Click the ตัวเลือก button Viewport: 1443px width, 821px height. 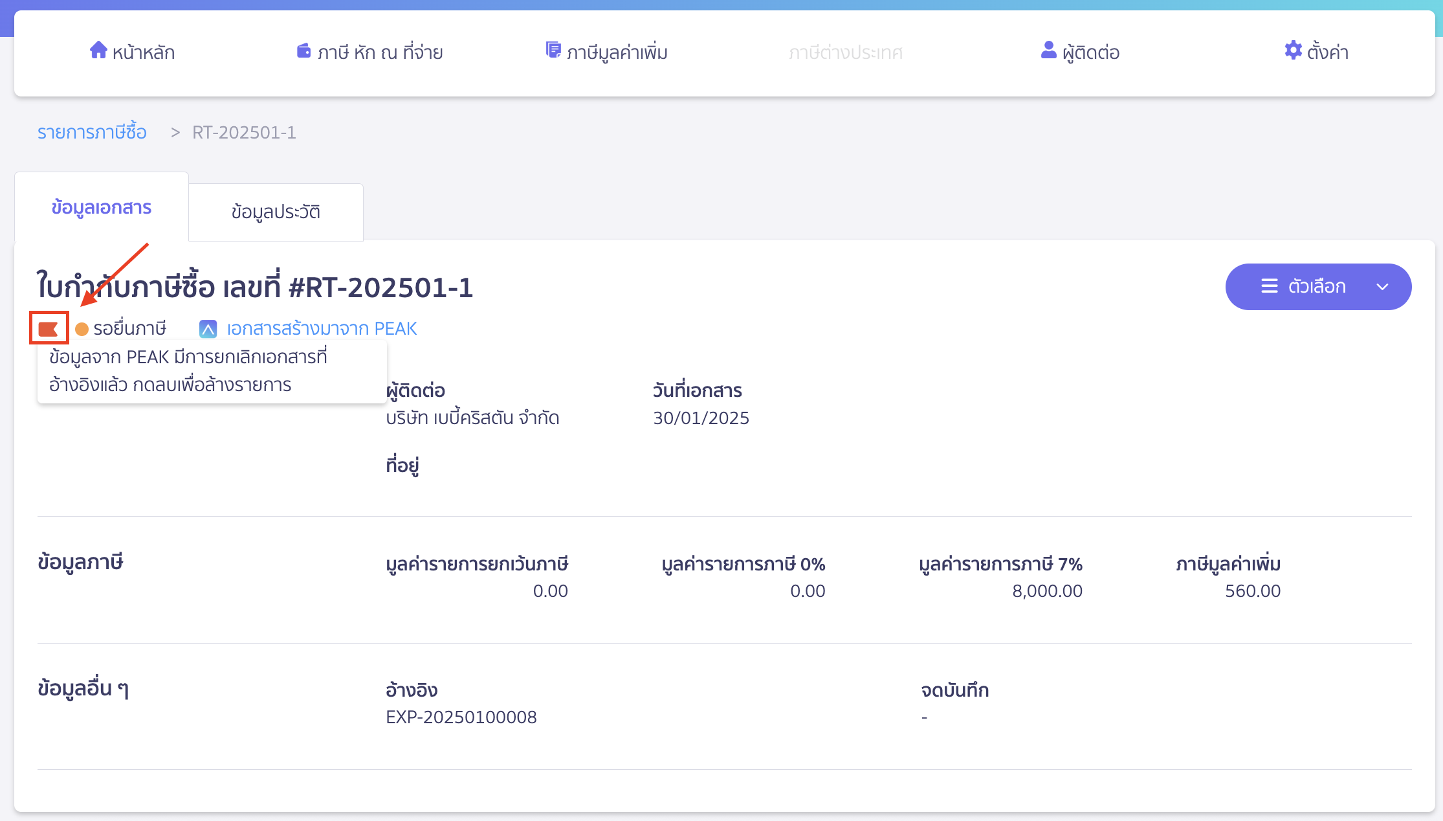1318,287
